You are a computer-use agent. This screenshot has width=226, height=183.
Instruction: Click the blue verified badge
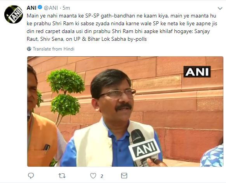click(40, 7)
